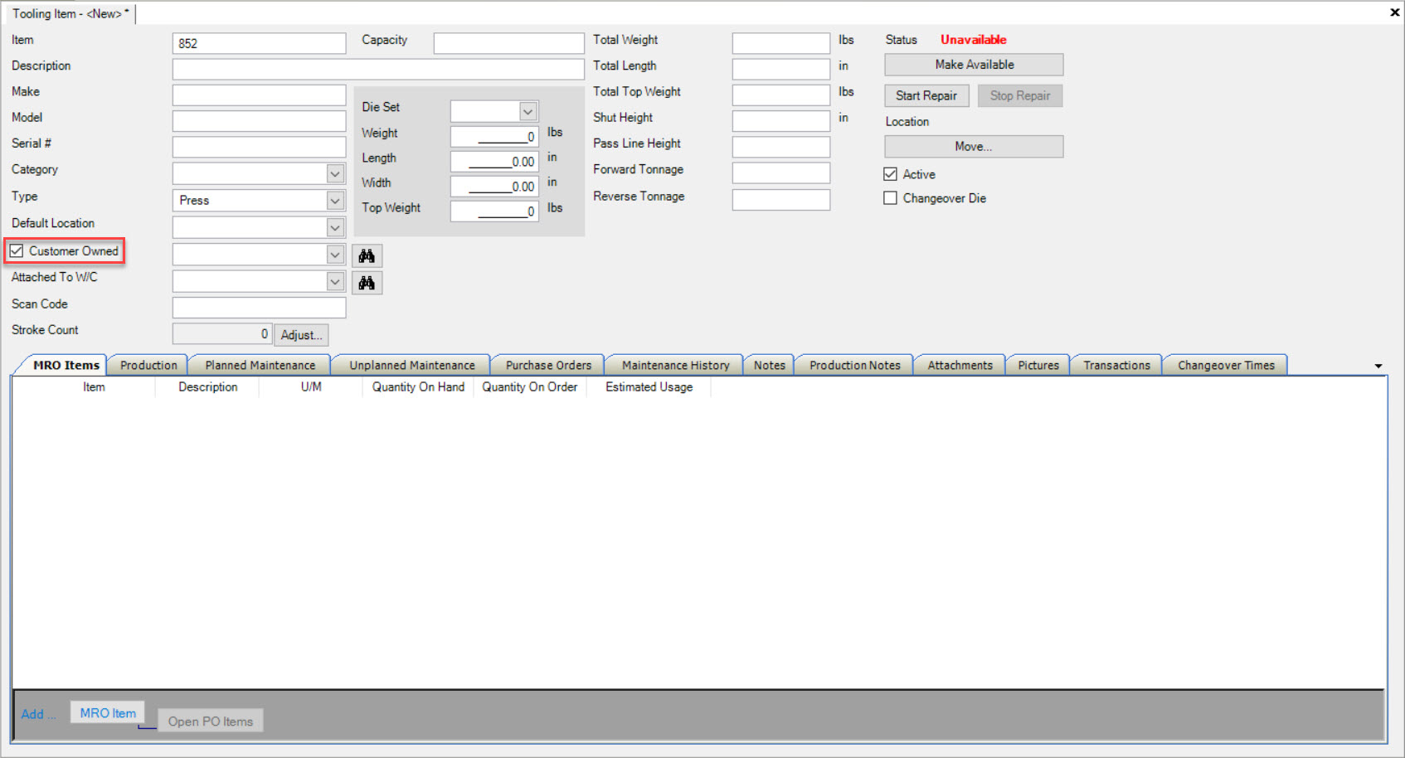The height and width of the screenshot is (758, 1405).
Task: Click the Serial # input field
Action: coord(259,147)
